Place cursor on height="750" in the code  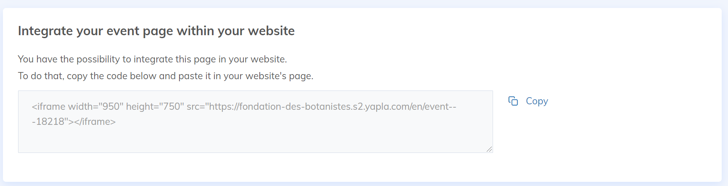pos(155,106)
